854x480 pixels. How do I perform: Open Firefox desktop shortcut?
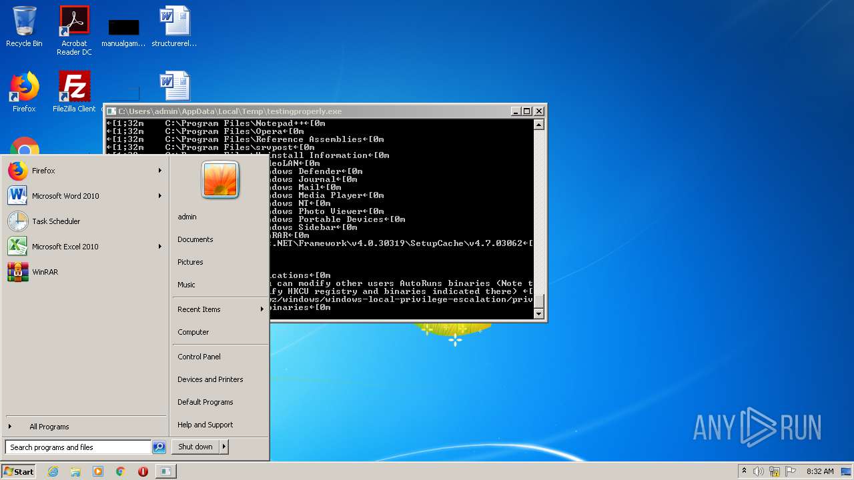[x=24, y=92]
